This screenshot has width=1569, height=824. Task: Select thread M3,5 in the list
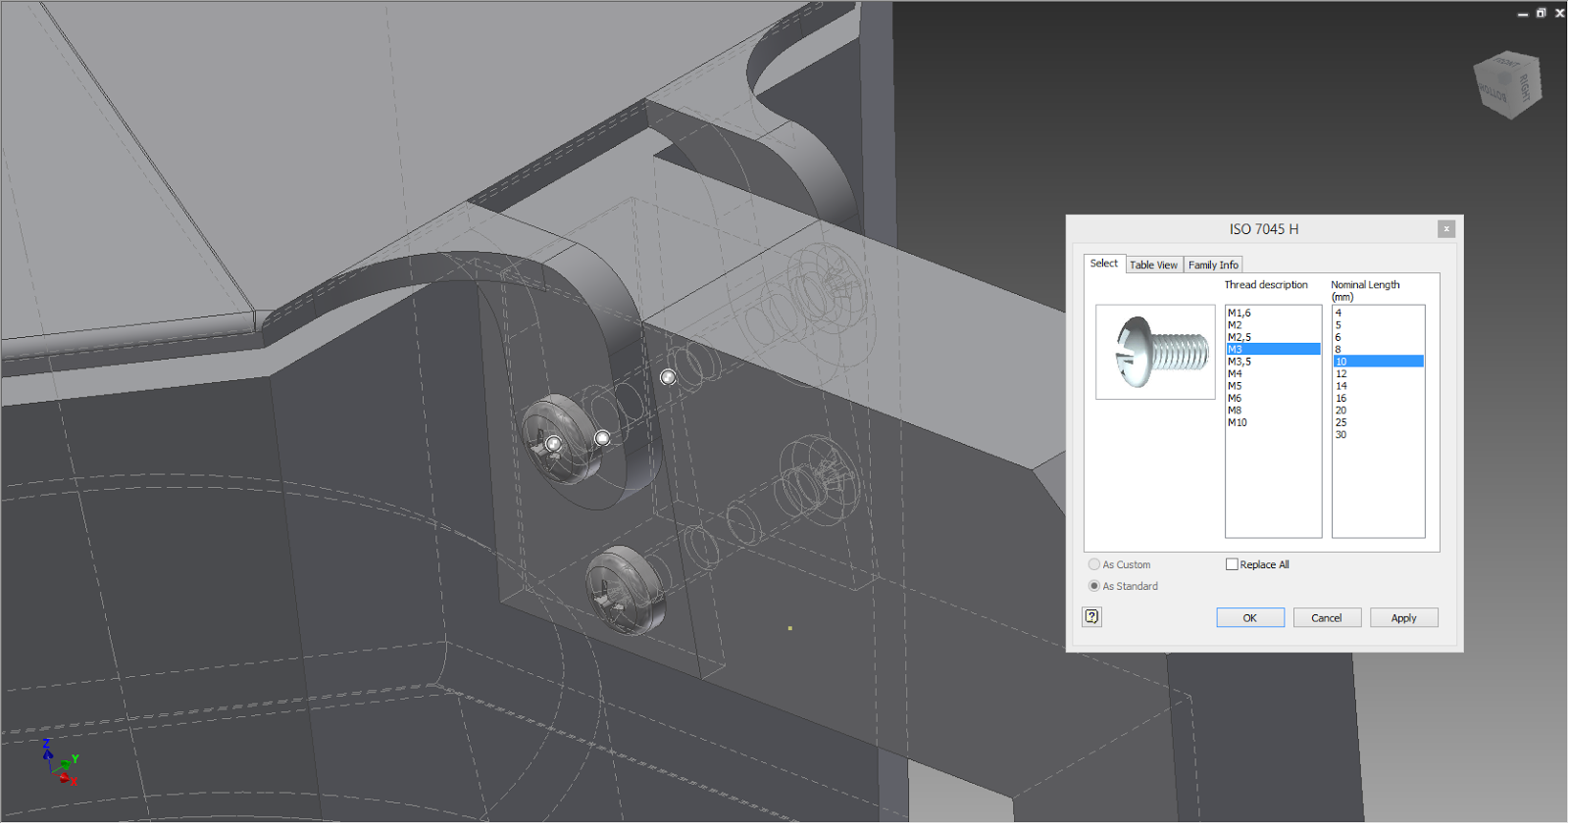pos(1273,362)
